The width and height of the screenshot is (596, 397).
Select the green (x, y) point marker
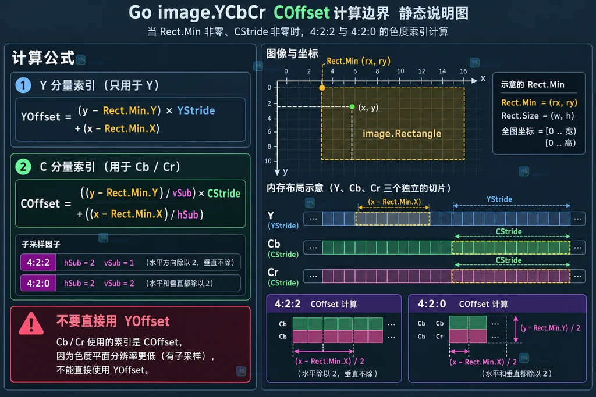[x=352, y=106]
